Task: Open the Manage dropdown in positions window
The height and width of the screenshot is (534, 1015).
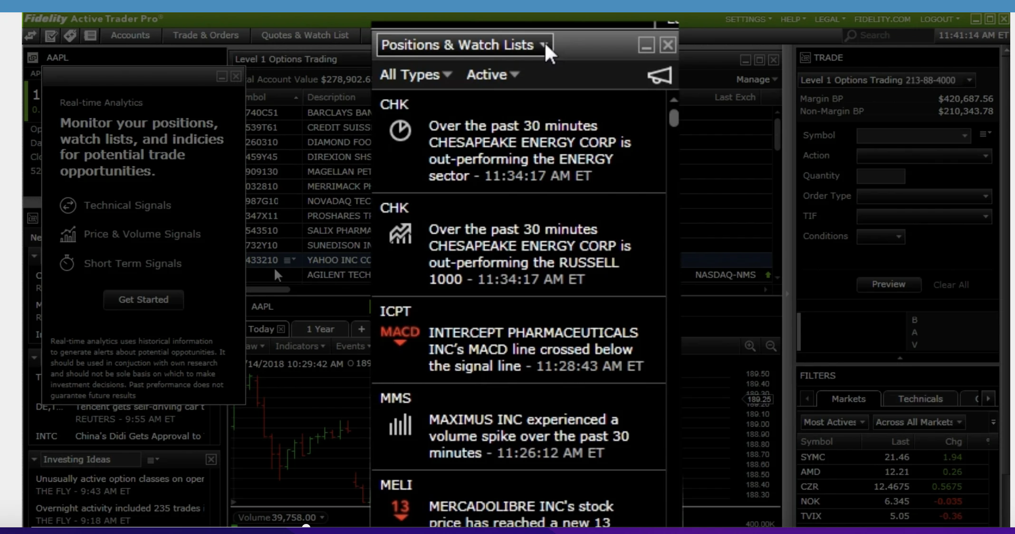Action: click(x=756, y=79)
